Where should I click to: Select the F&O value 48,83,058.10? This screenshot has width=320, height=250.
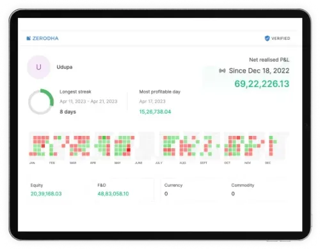click(x=113, y=194)
